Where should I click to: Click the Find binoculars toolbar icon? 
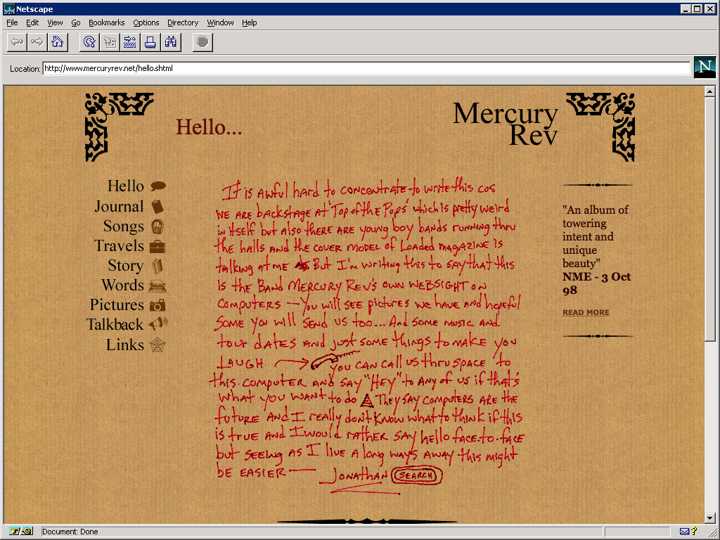tap(170, 41)
